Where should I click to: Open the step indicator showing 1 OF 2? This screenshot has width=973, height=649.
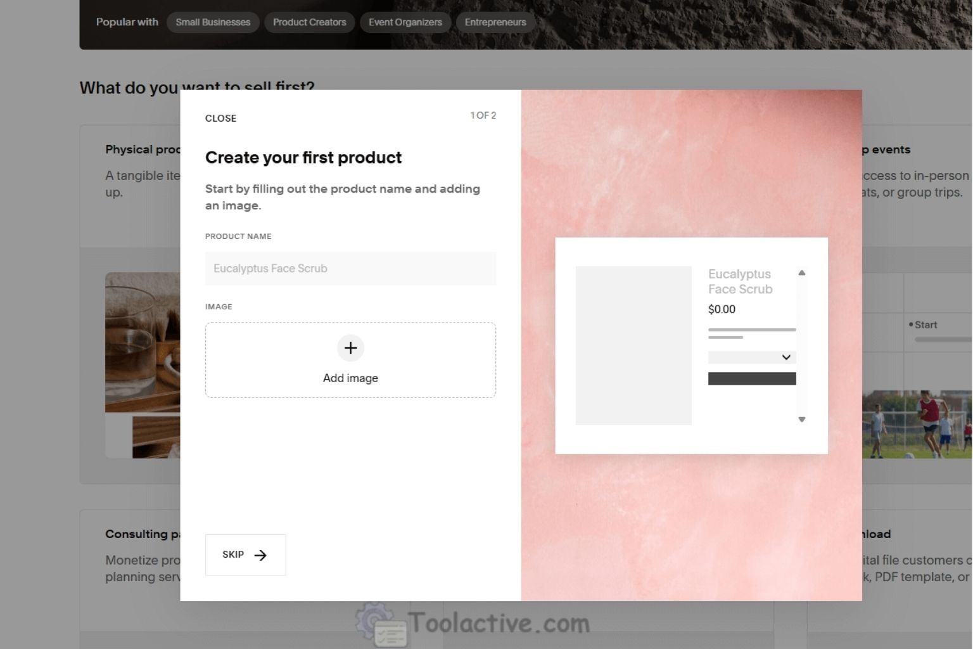coord(483,115)
